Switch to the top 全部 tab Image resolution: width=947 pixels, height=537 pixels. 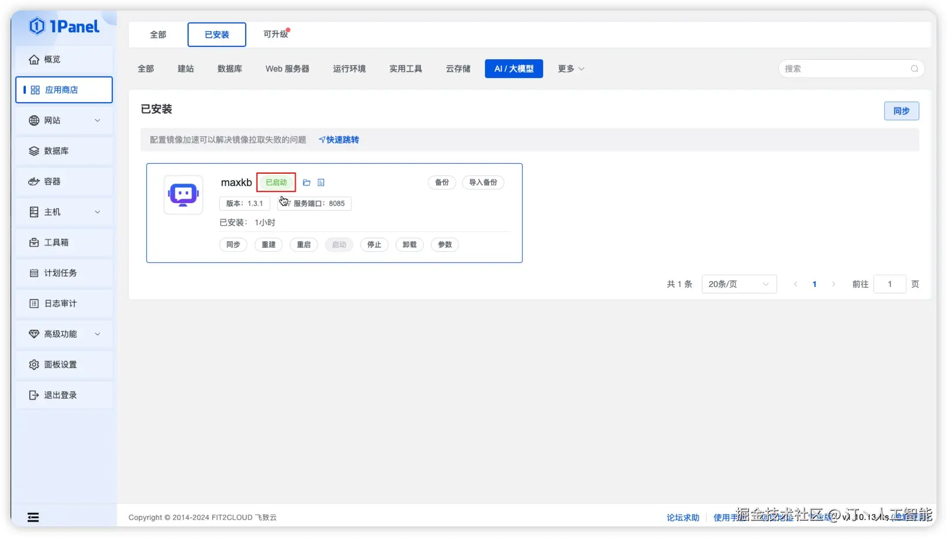point(158,35)
